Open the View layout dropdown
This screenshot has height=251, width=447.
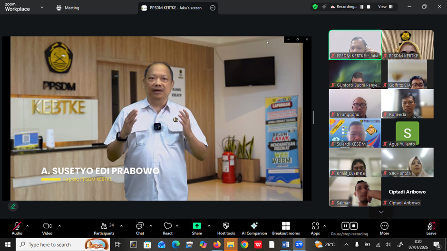[385, 7]
